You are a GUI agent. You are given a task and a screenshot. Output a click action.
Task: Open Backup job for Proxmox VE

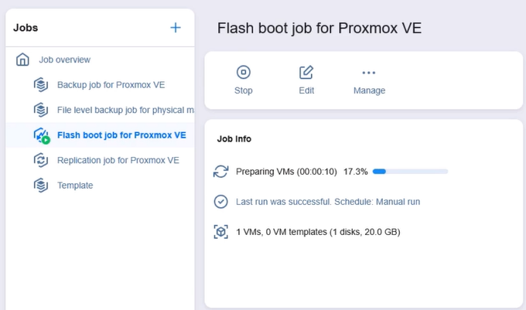(x=111, y=84)
